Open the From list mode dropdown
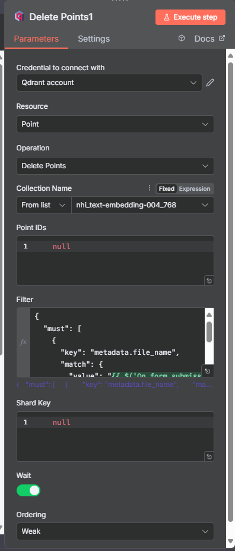This screenshot has width=235, height=551. (x=44, y=205)
